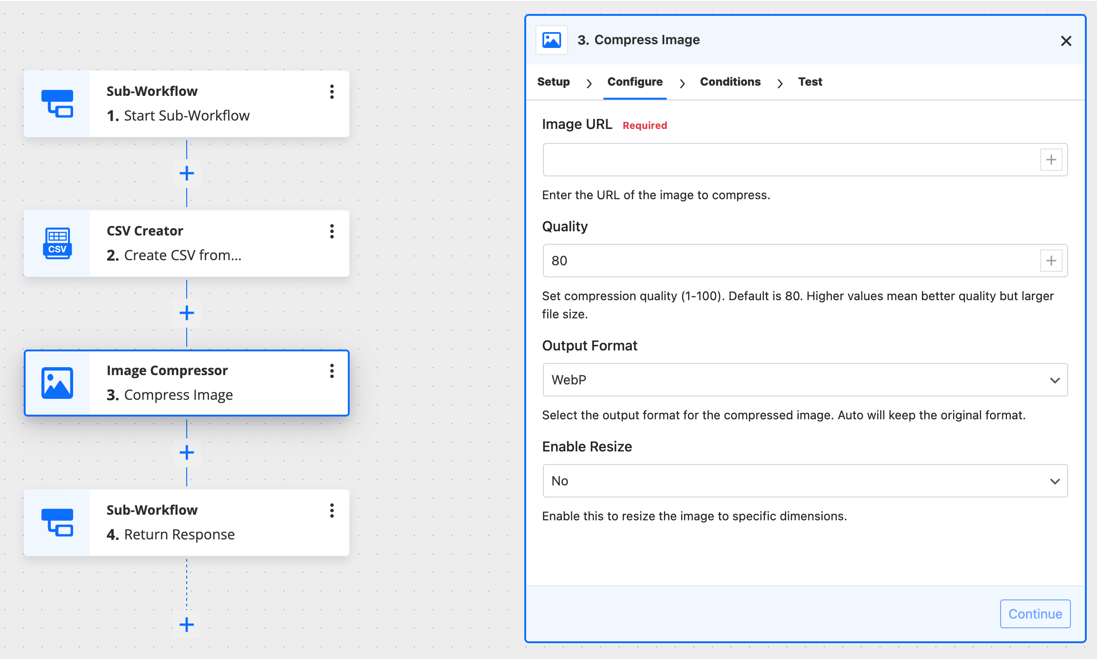Close the Compress Image configuration panel
The height and width of the screenshot is (659, 1097).
1066,41
